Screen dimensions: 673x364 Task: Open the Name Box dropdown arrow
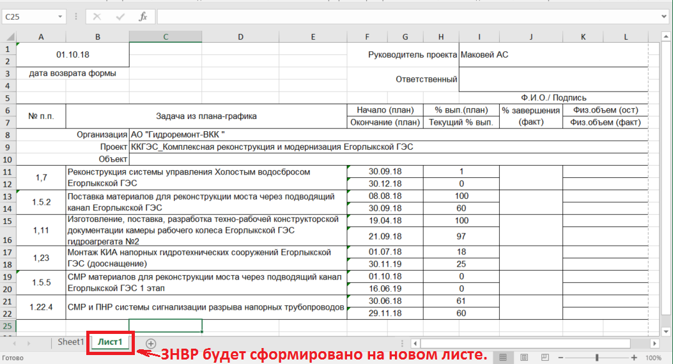coord(61,17)
